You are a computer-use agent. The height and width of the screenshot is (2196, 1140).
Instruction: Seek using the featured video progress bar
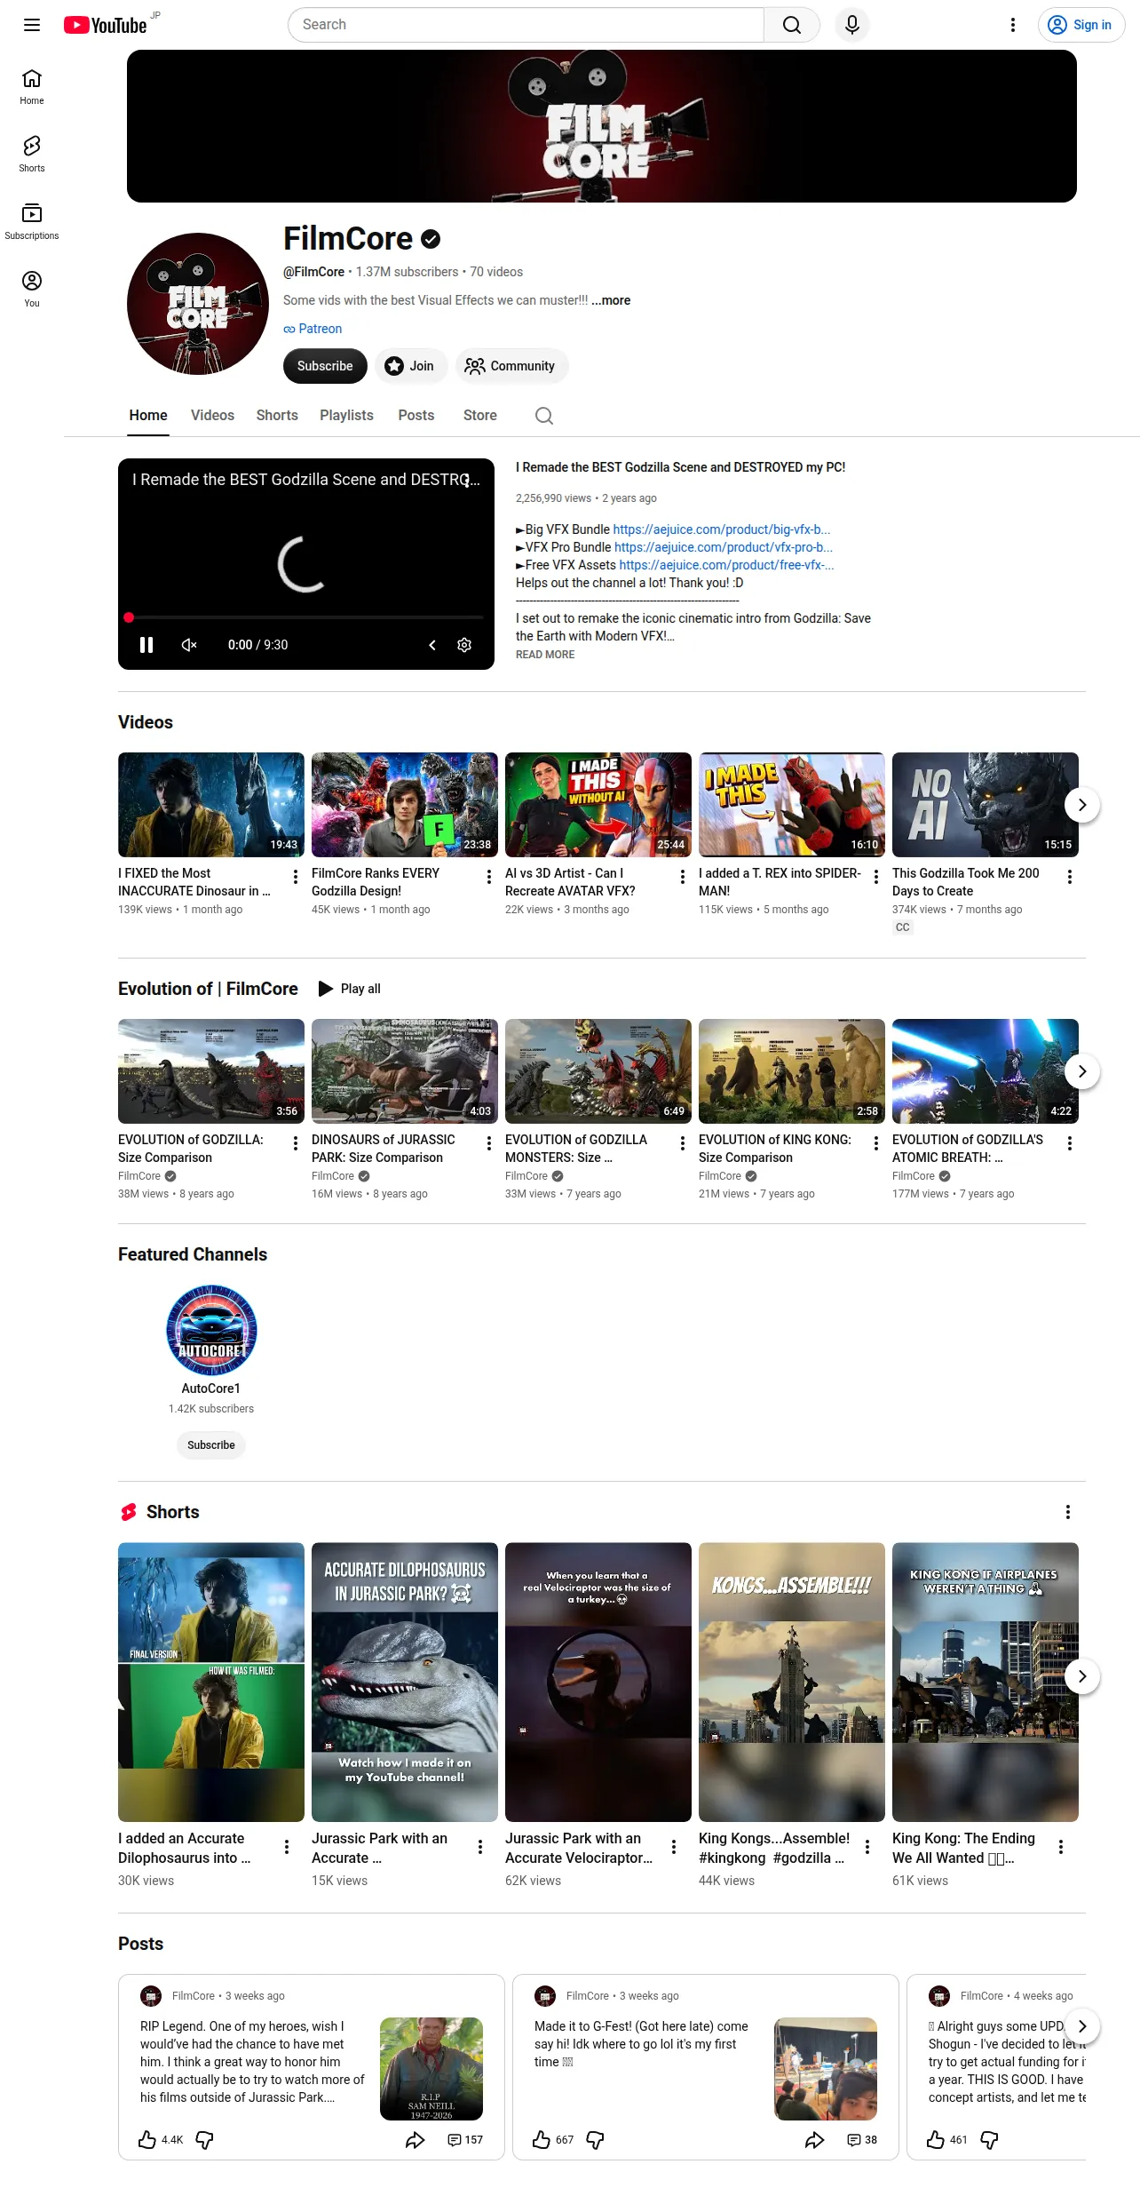click(306, 617)
